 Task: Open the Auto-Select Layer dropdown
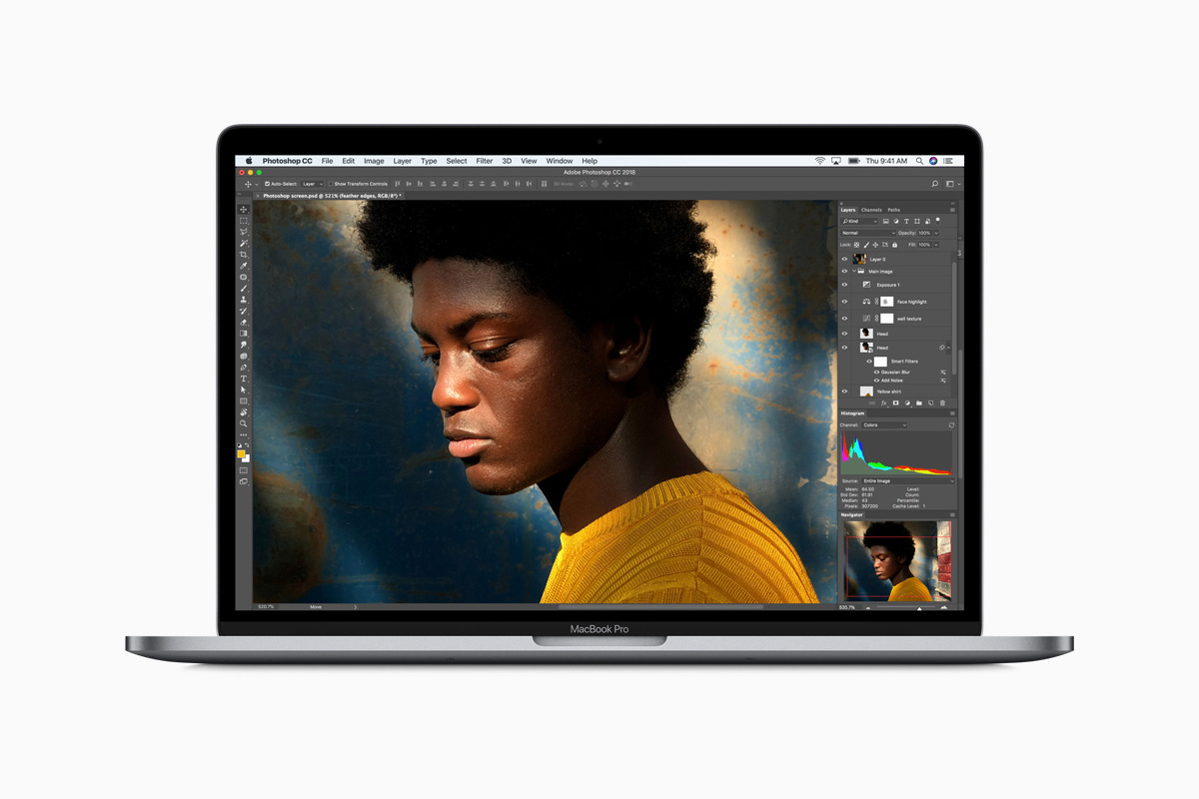[x=313, y=184]
